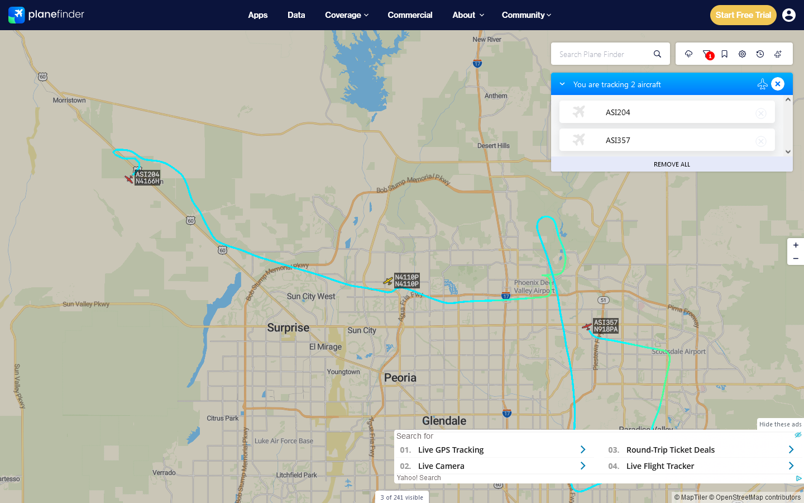Select the ASI204 tracked aircraft row

(667, 112)
